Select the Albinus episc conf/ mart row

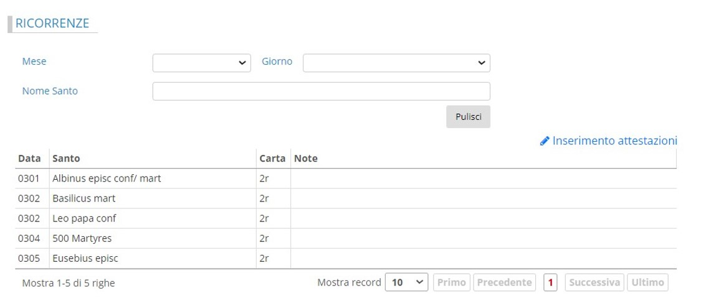tap(107, 178)
